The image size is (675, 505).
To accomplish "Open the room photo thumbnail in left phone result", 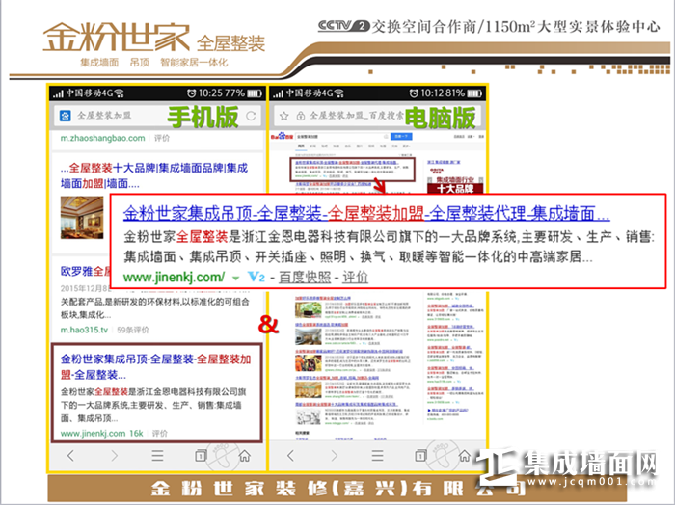I will (82, 218).
